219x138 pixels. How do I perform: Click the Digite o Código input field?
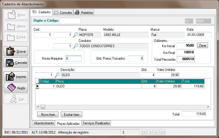click(x=70, y=21)
